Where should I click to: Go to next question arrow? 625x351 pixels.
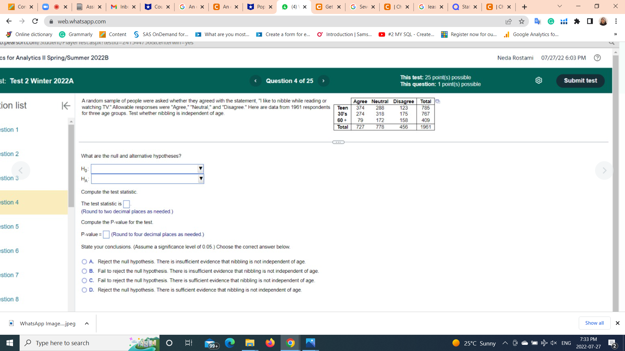tap(323, 81)
